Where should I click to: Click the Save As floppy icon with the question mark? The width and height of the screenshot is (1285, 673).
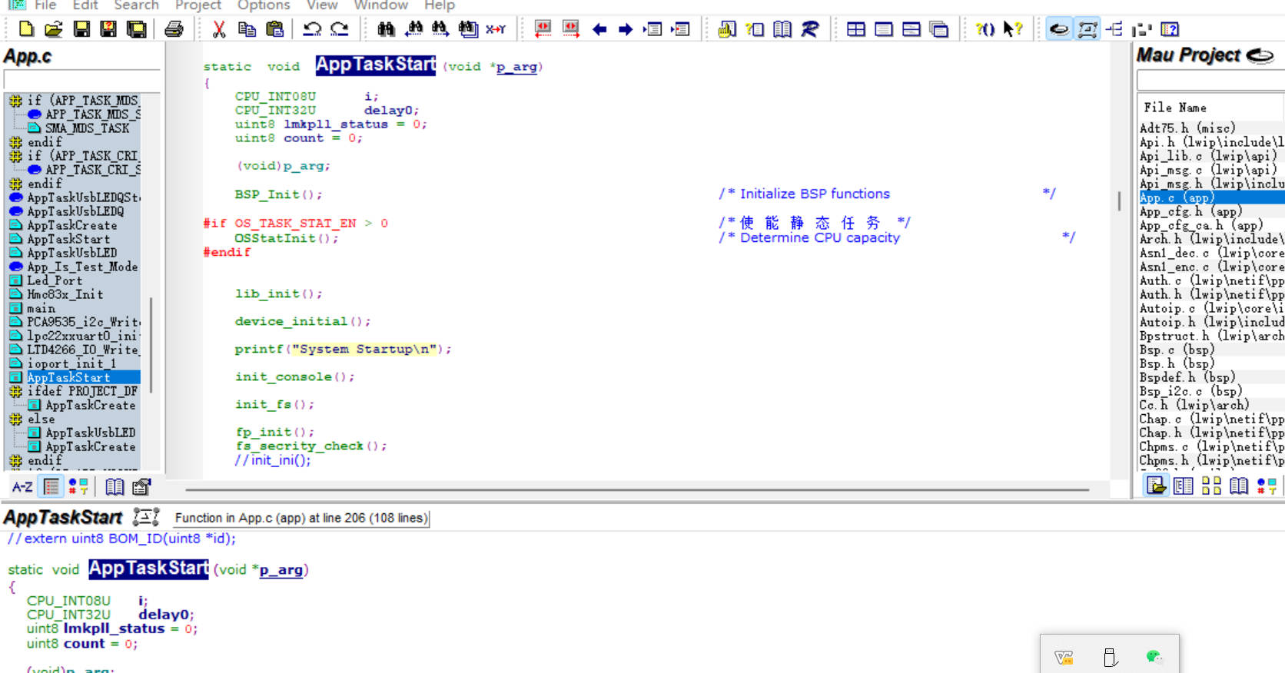click(x=108, y=29)
